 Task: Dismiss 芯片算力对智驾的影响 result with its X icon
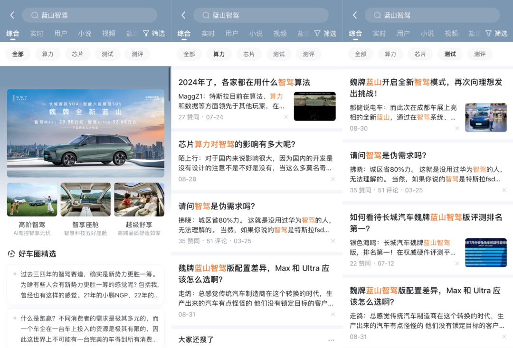[332, 179]
